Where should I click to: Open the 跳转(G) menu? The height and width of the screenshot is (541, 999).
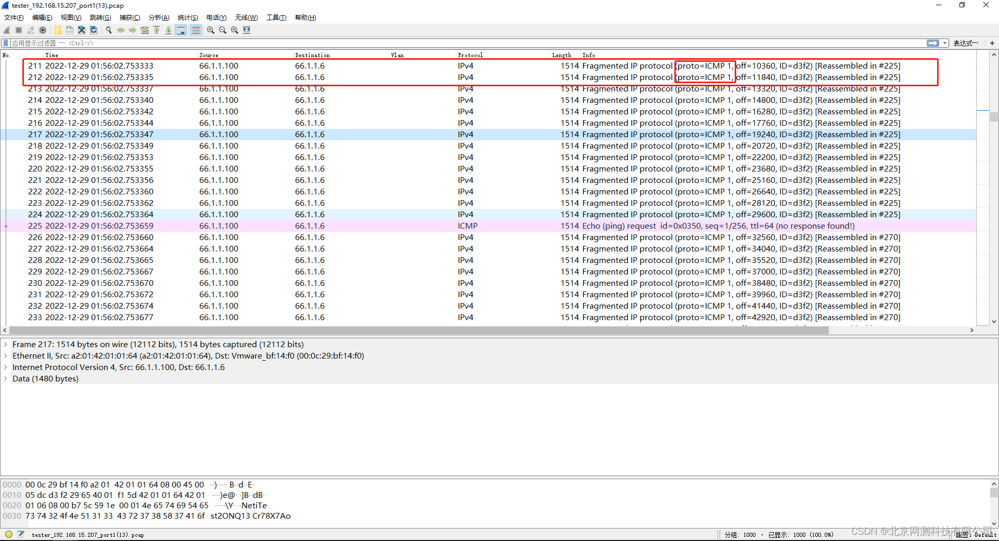click(x=100, y=18)
